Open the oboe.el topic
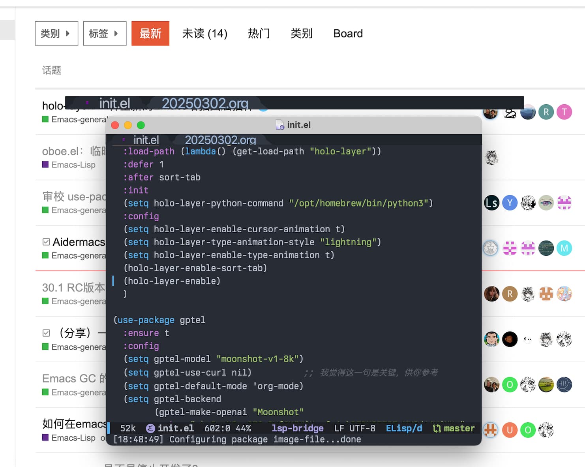Viewport: 585px width, 467px height. (x=74, y=151)
